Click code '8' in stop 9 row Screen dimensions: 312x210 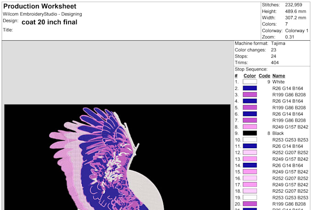[268, 133]
